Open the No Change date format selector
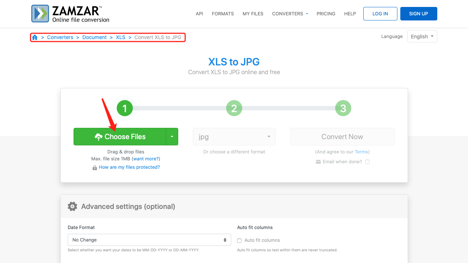Image resolution: width=468 pixels, height=263 pixels. click(149, 240)
